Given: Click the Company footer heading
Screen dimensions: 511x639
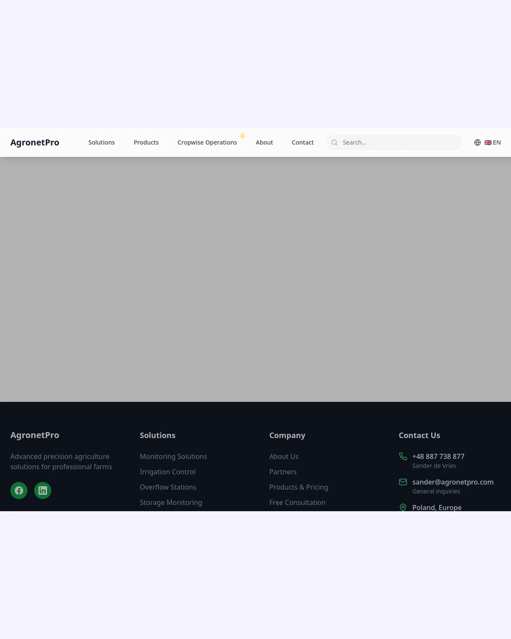Looking at the screenshot, I should (x=287, y=435).
